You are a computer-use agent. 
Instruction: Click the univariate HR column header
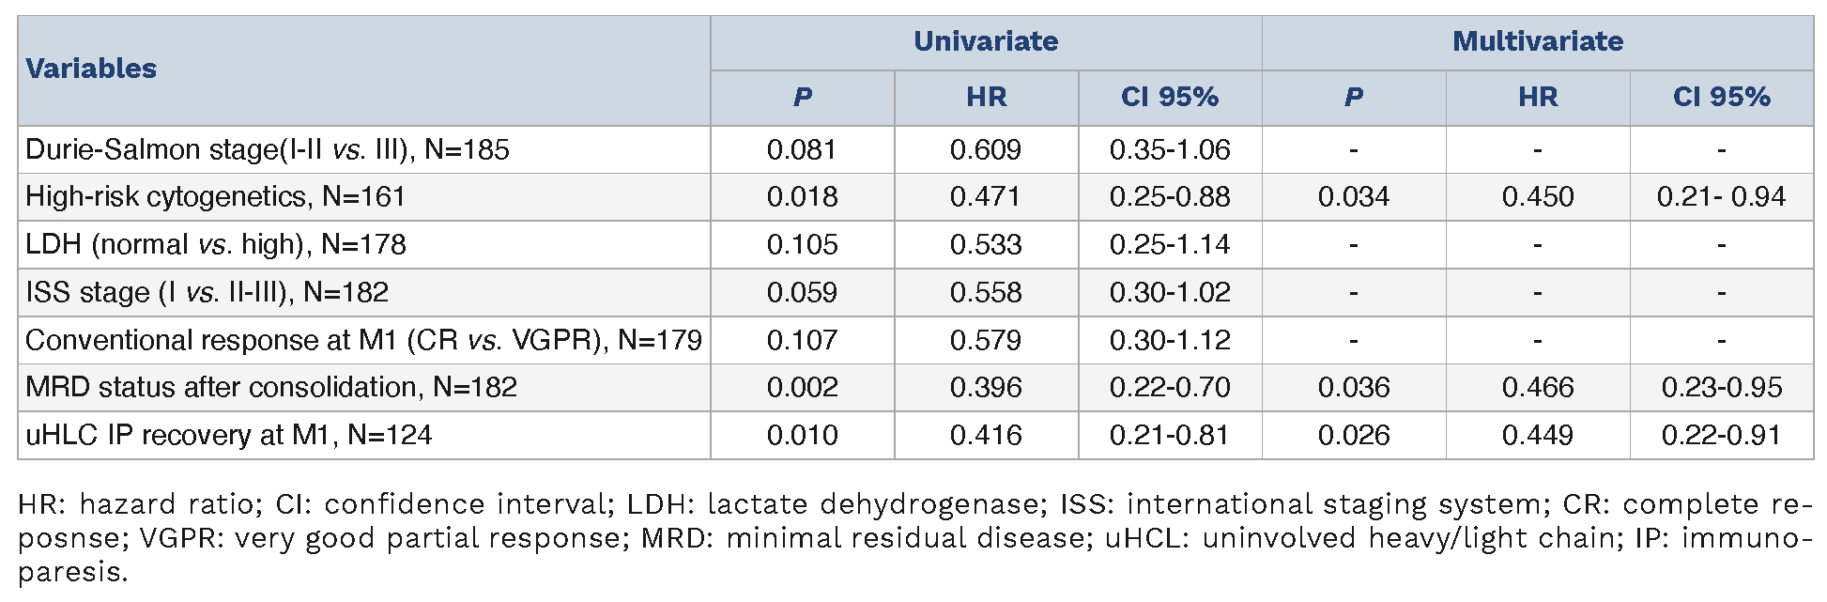pyautogui.click(x=986, y=97)
